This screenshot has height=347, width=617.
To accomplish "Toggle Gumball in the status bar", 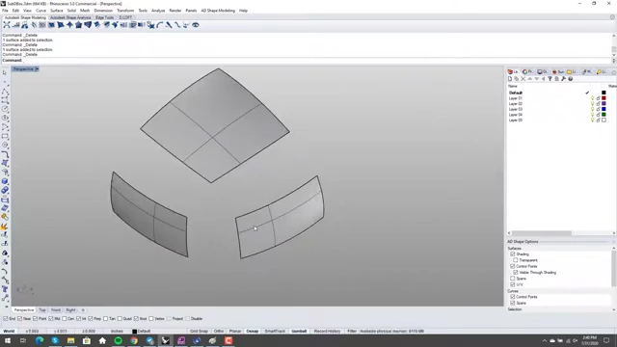I will 299,332.
